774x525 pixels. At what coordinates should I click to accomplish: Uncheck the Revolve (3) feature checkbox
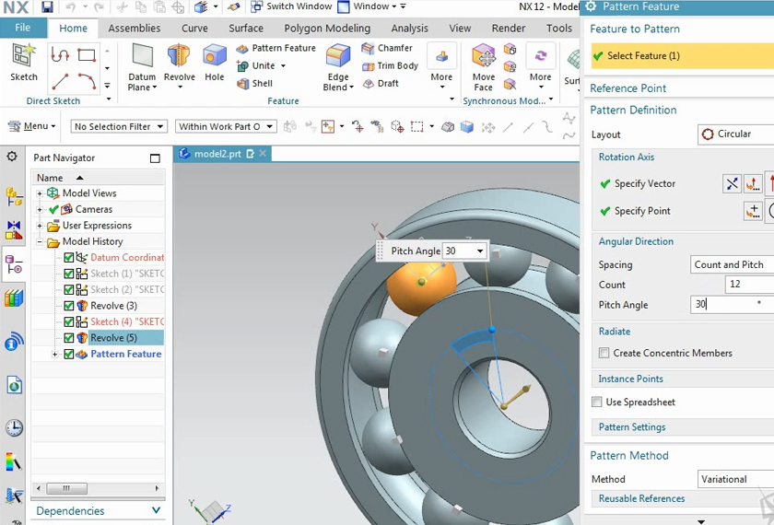(x=69, y=306)
